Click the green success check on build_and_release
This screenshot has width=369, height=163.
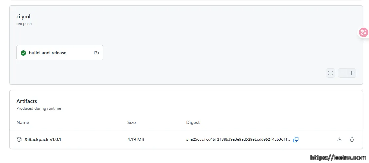coord(23,53)
